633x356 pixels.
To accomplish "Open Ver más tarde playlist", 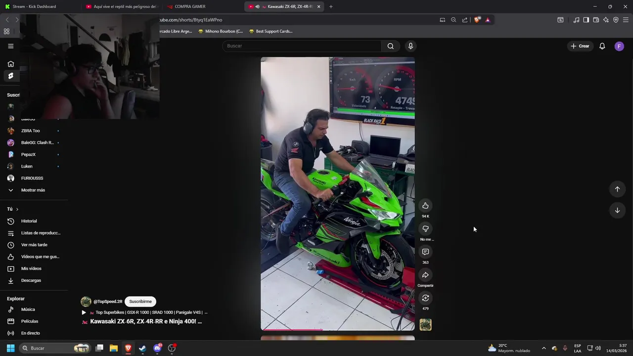I will pyautogui.click(x=34, y=245).
